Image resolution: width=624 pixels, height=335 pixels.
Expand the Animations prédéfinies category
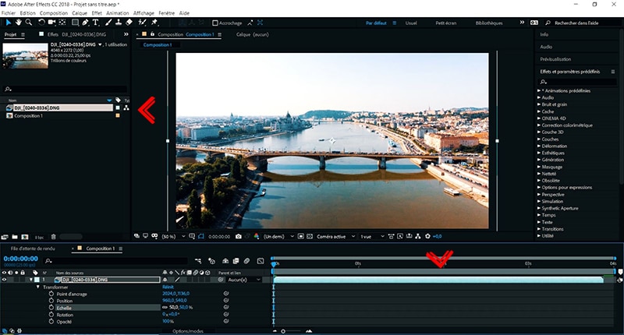pyautogui.click(x=539, y=90)
